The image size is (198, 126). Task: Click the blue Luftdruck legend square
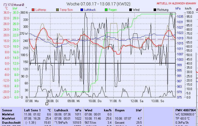(82, 10)
